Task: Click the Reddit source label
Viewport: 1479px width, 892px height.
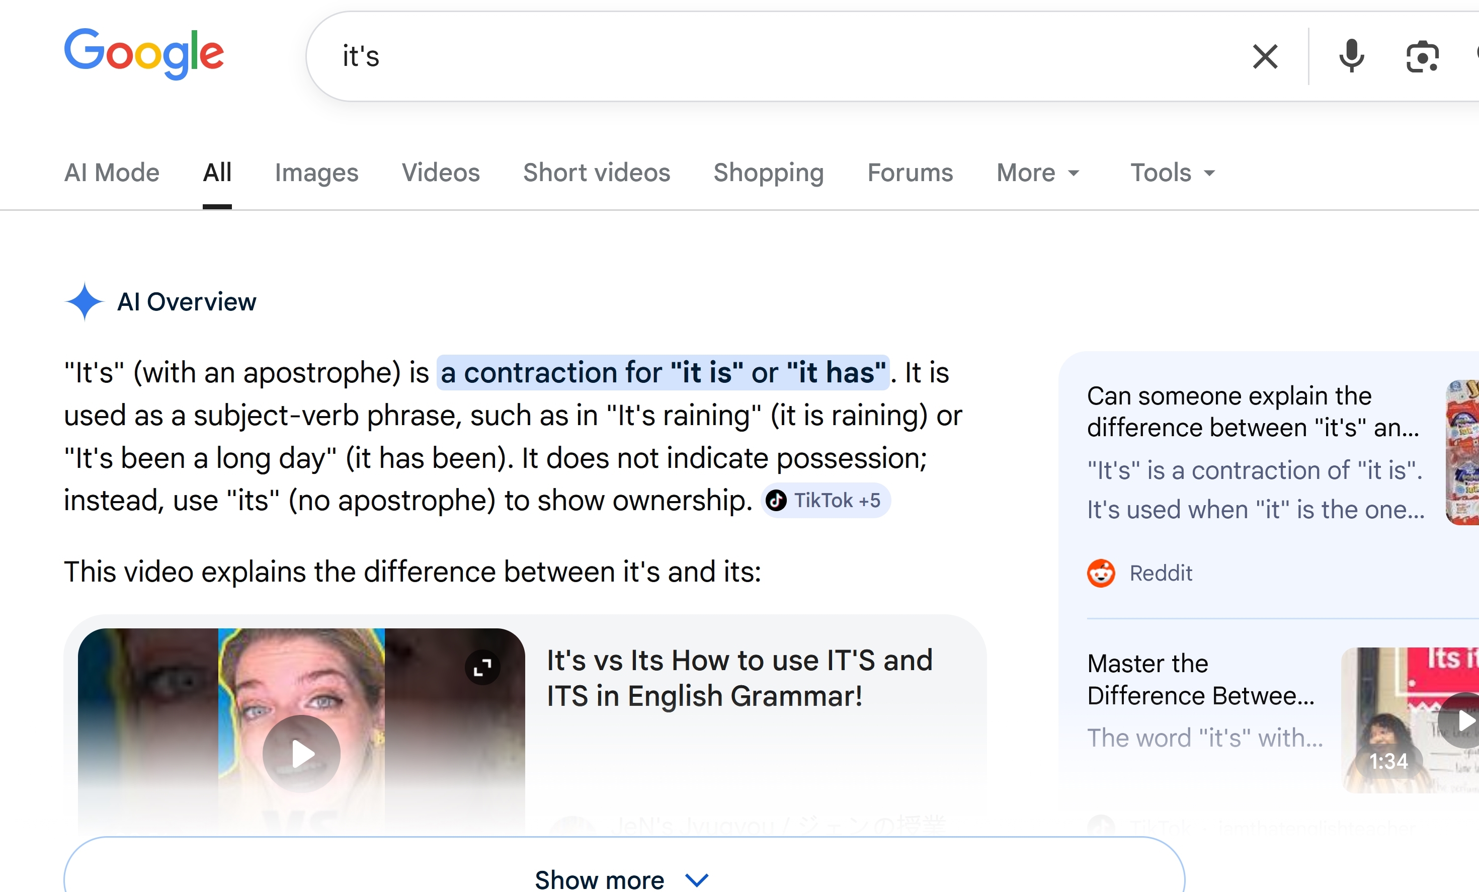Action: coord(1161,573)
